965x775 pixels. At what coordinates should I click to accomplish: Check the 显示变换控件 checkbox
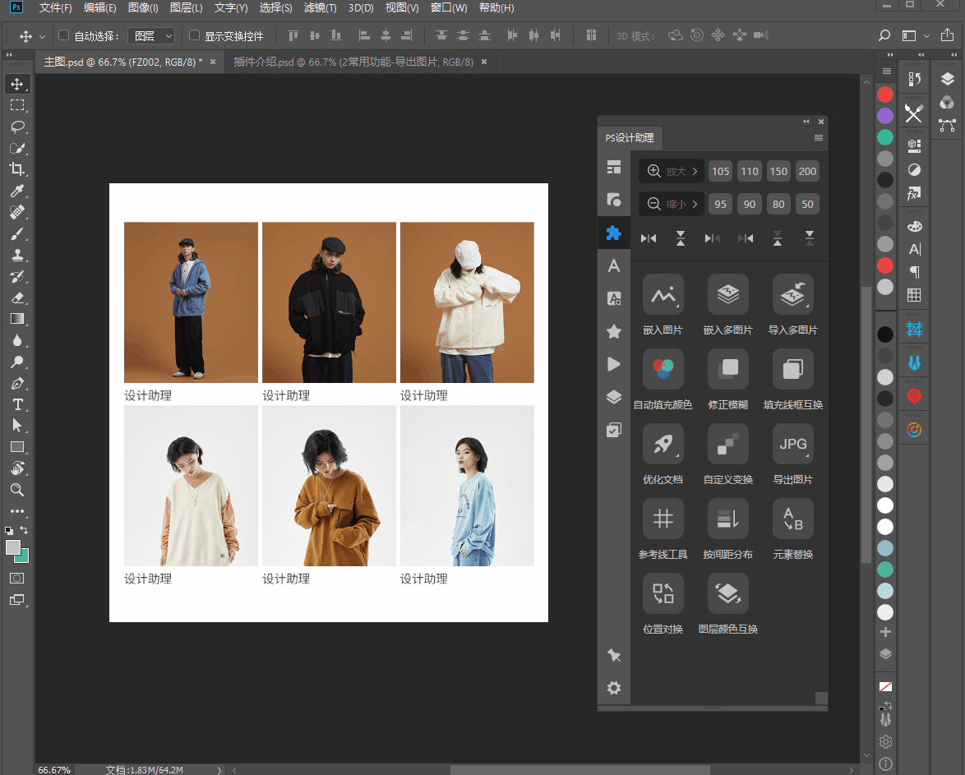coord(195,35)
